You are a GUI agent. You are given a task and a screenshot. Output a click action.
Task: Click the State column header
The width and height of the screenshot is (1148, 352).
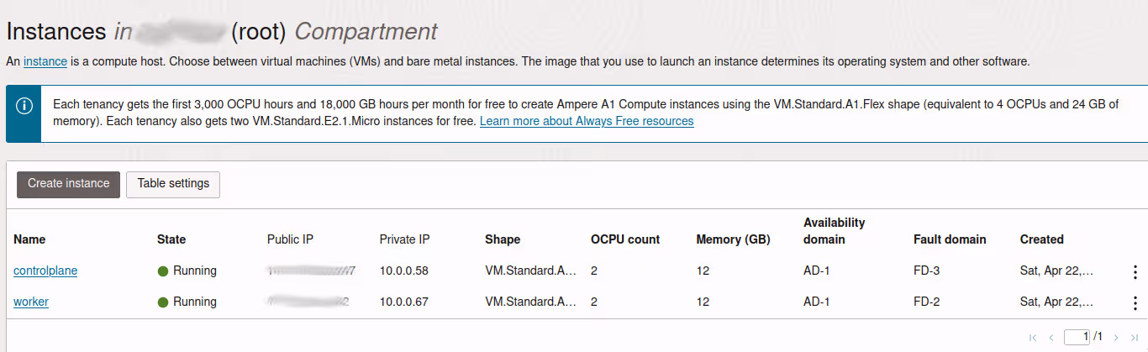tap(171, 239)
